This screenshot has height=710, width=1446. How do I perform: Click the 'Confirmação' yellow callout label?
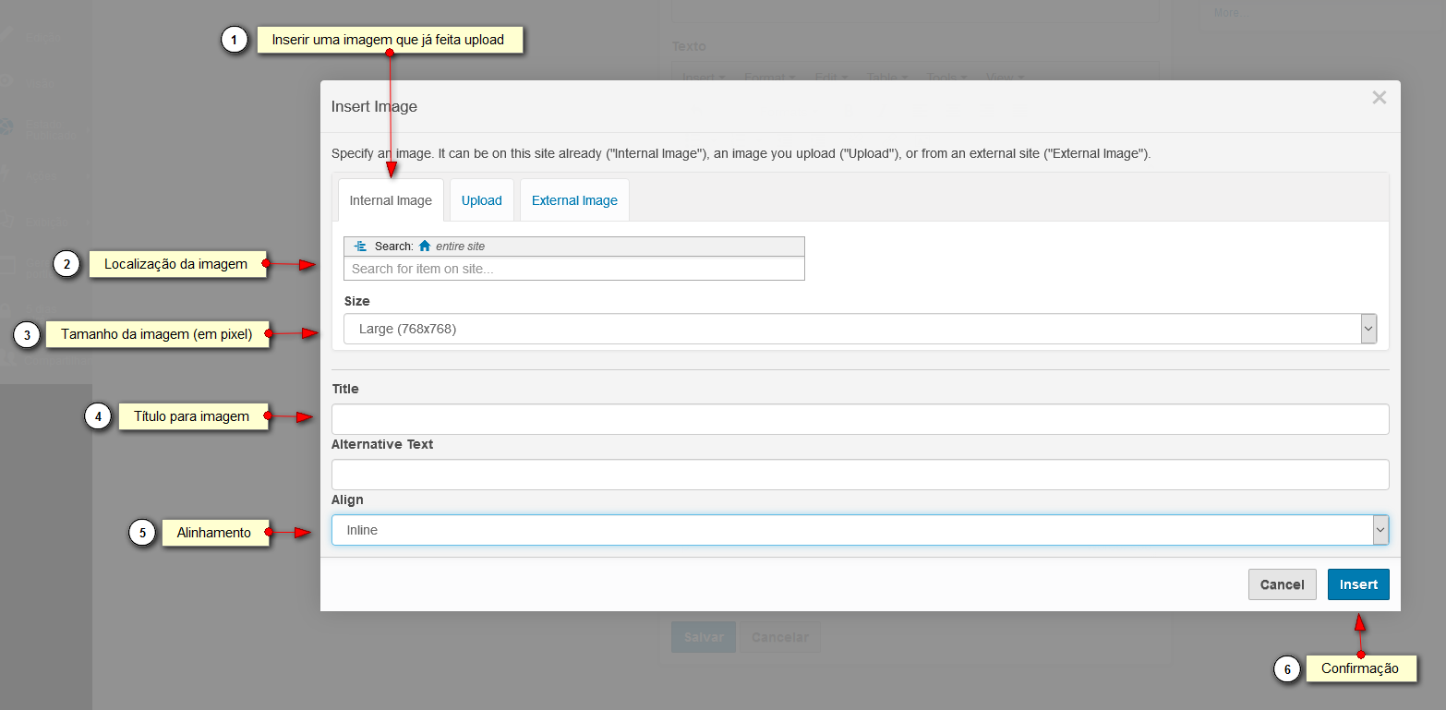click(x=1359, y=668)
